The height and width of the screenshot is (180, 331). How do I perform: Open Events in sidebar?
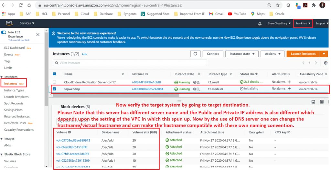[9, 54]
